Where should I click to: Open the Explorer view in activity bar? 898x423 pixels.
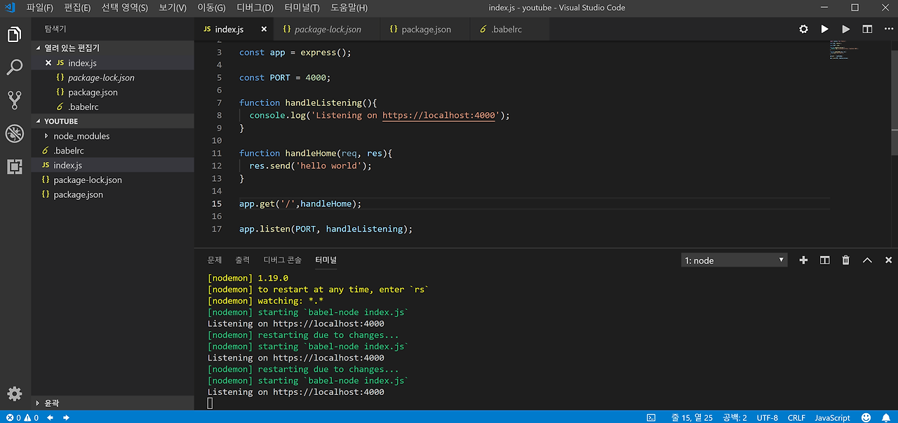pos(15,34)
